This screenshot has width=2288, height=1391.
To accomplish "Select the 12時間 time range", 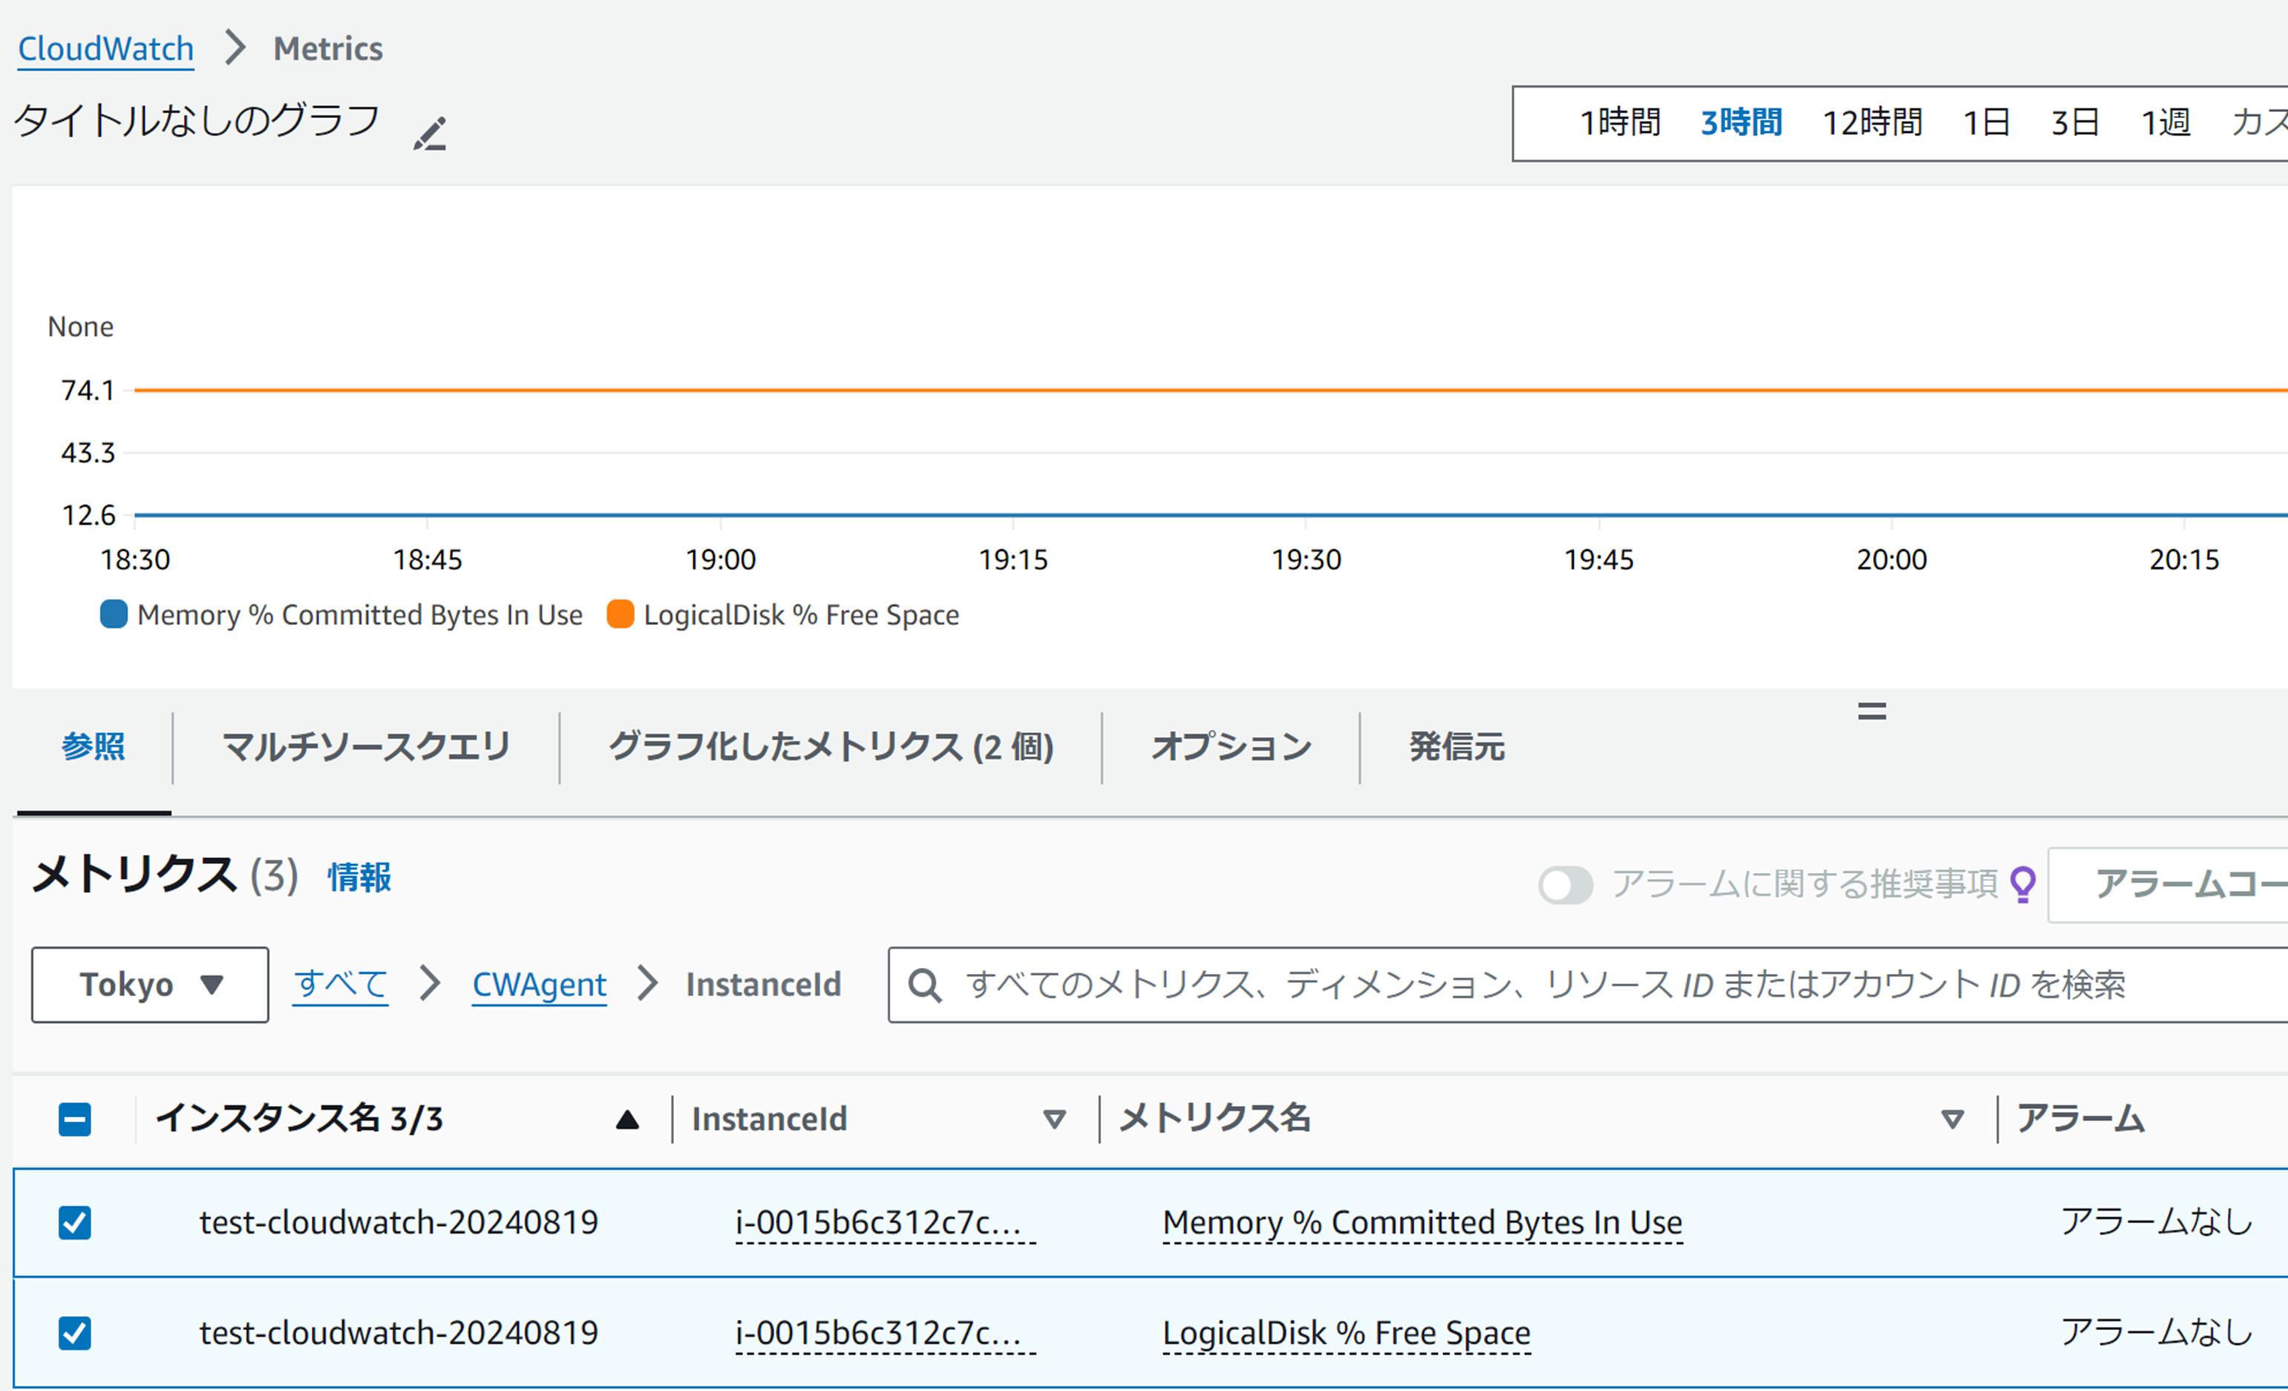I will (x=1872, y=122).
